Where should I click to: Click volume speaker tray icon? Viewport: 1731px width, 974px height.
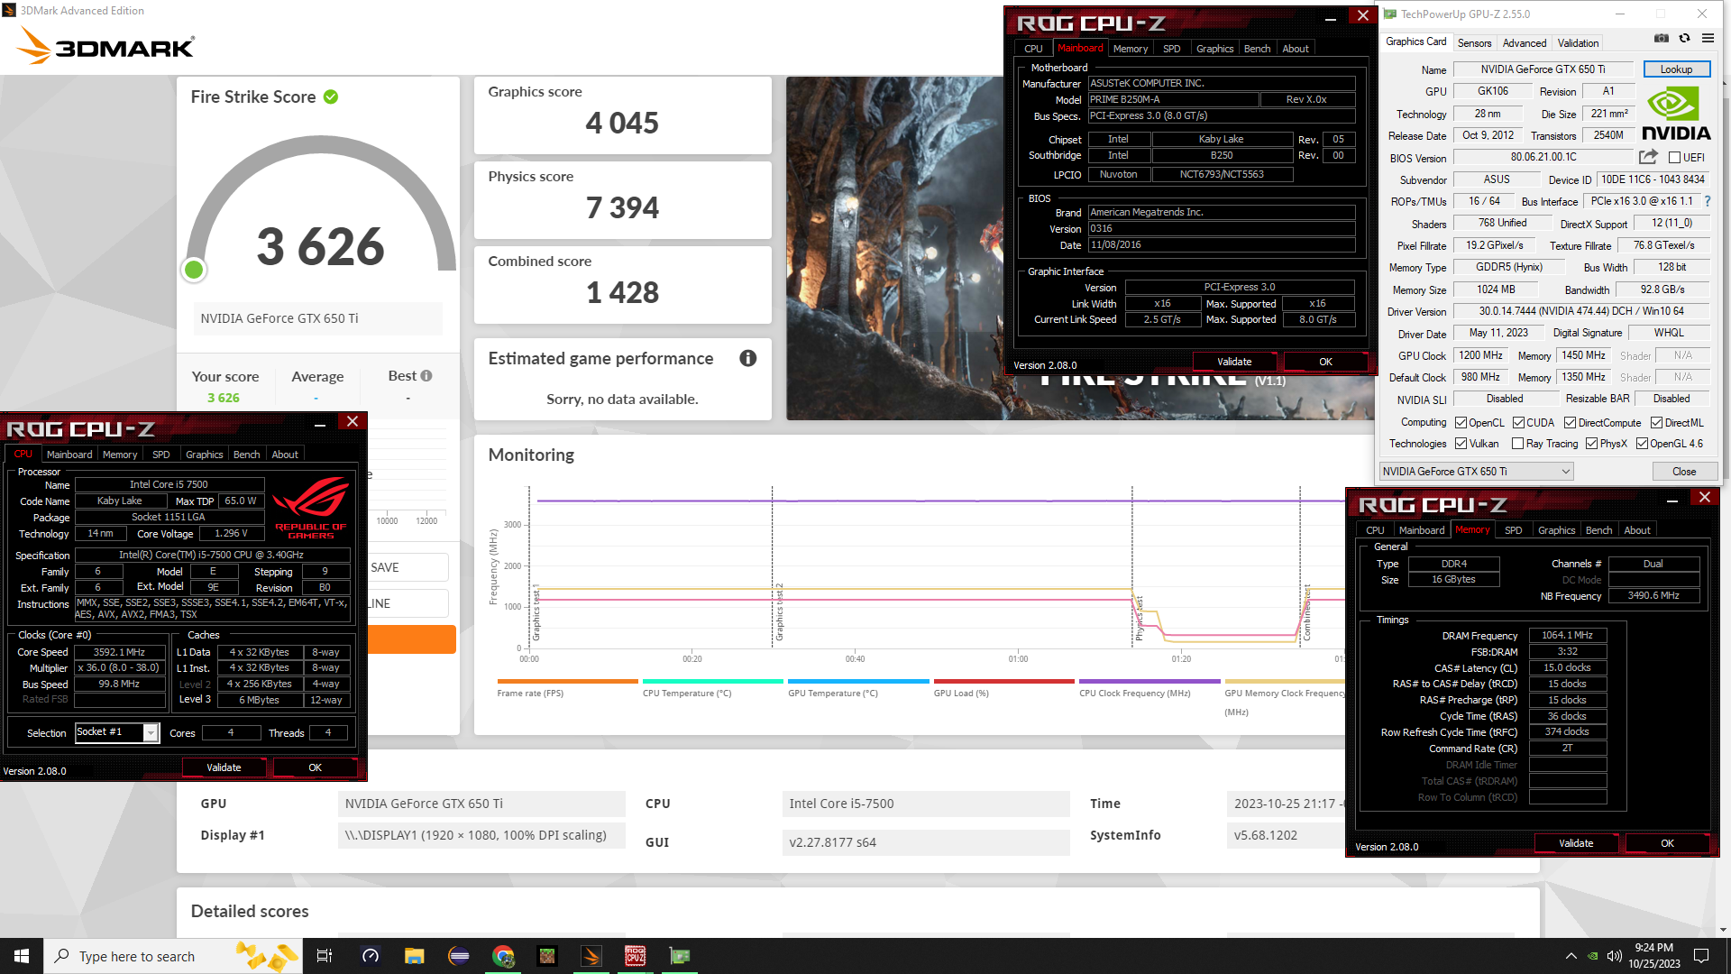point(1615,956)
